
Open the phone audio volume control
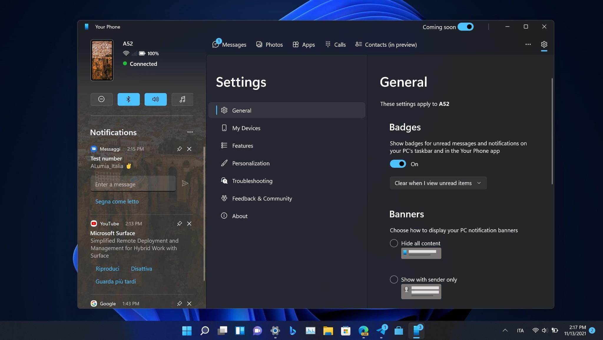155,99
